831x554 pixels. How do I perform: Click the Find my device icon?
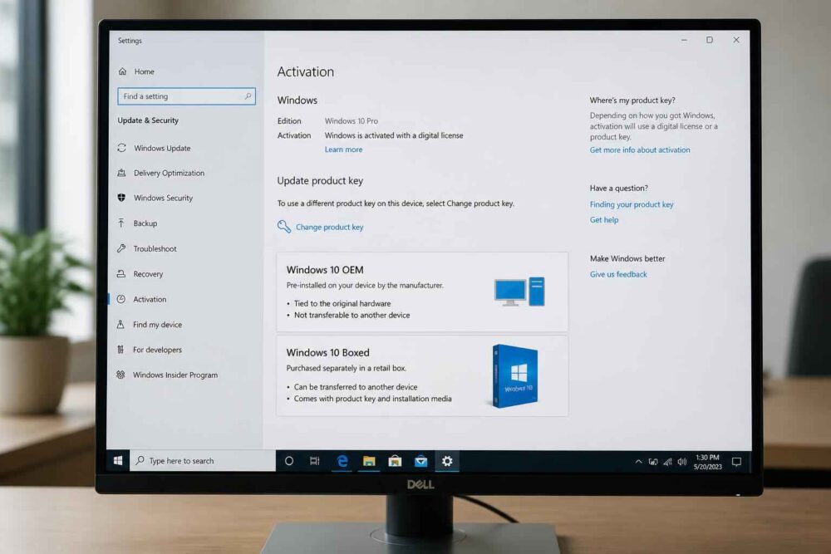(120, 324)
